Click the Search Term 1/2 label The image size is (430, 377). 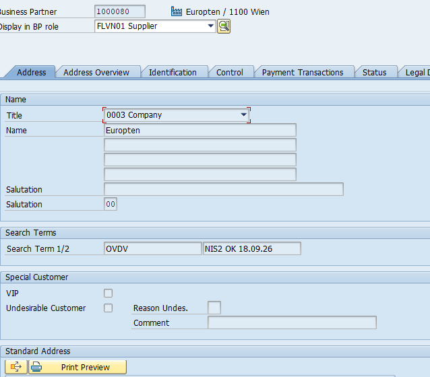click(38, 249)
